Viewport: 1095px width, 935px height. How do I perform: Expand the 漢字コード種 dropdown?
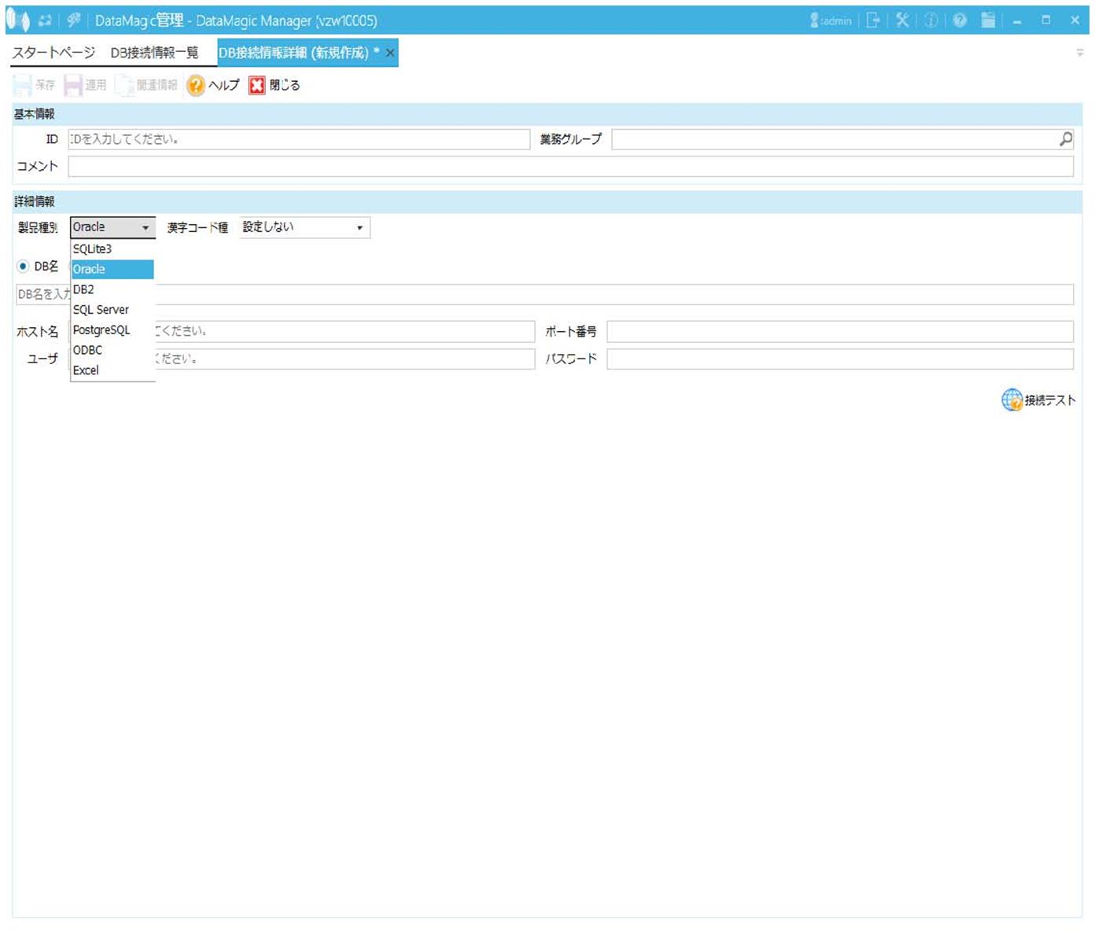359,228
